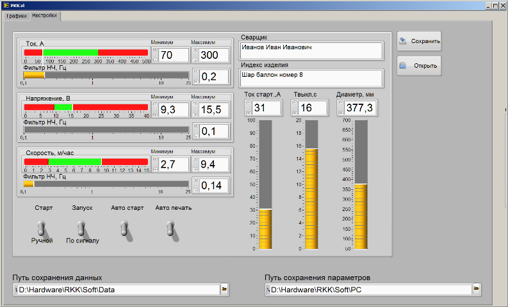Increment the Твыкл stepper
The width and height of the screenshot is (508, 307).
point(295,103)
